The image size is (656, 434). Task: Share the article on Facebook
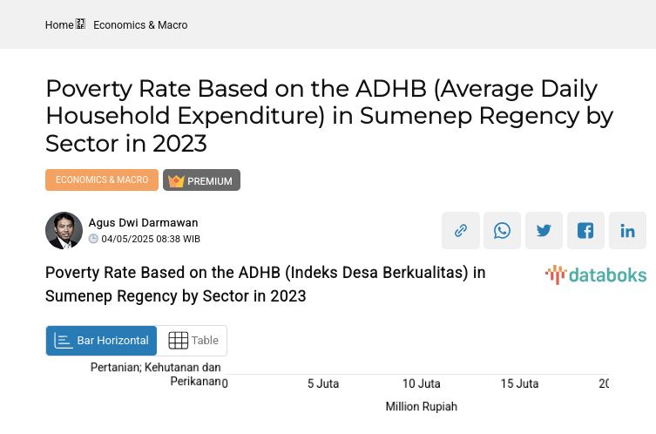point(585,231)
